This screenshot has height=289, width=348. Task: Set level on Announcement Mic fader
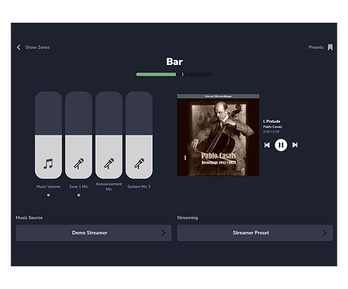(109, 135)
